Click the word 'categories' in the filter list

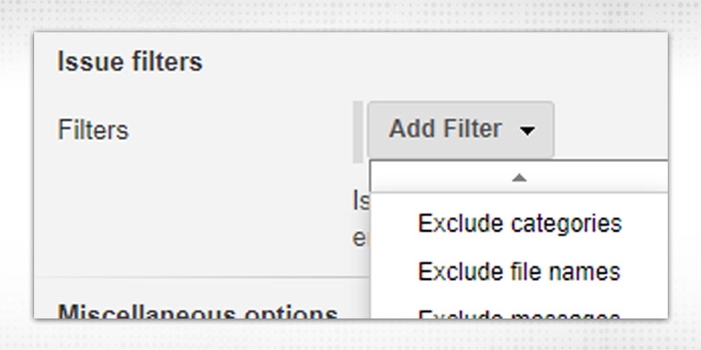[x=567, y=223]
